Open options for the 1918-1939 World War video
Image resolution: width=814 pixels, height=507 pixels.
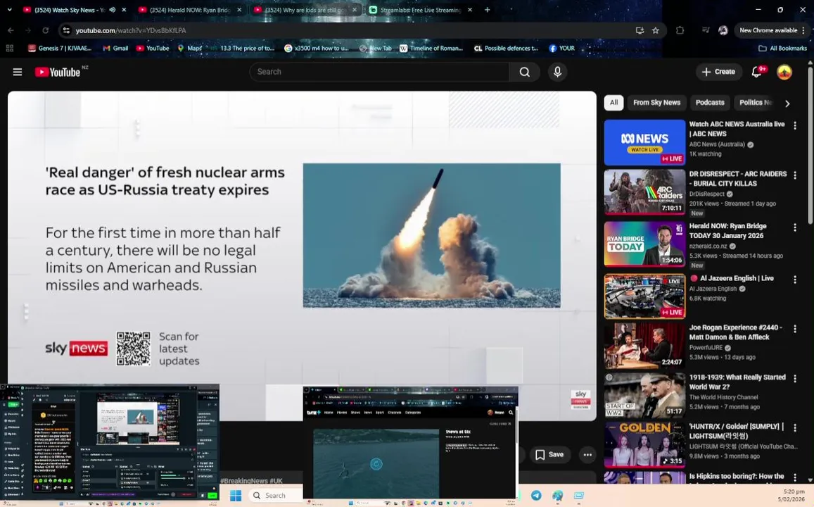click(795, 378)
